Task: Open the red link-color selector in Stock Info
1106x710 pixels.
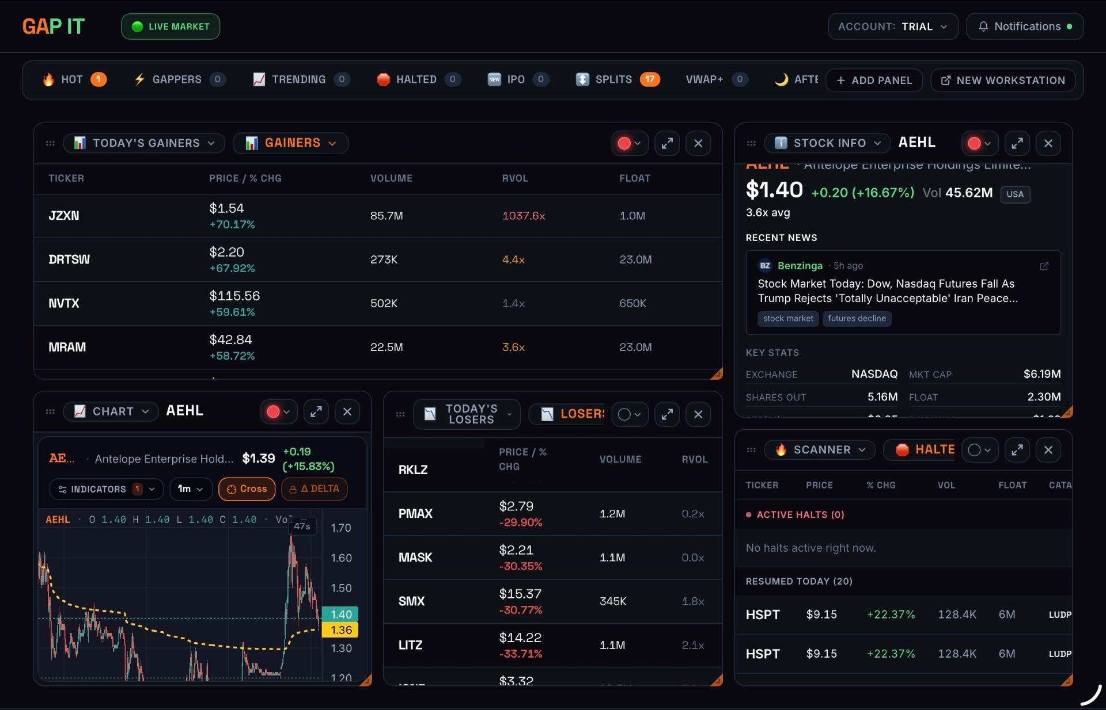Action: [979, 143]
